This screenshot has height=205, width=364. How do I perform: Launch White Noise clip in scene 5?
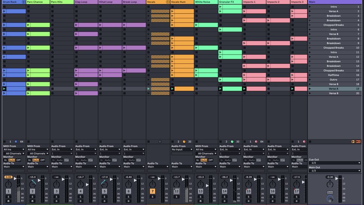196,25
